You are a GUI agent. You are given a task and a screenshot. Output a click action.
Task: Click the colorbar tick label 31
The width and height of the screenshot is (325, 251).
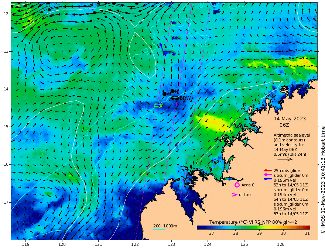307,233
